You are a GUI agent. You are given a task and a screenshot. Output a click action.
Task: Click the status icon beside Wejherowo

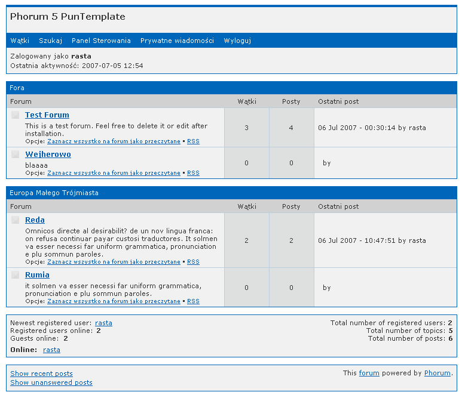pyautogui.click(x=16, y=155)
